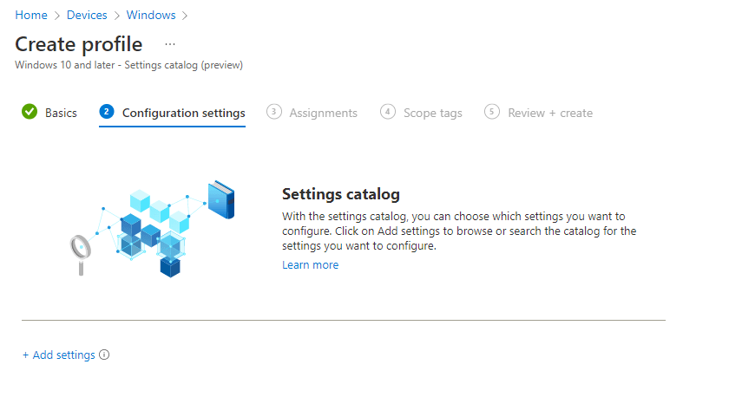Image resolution: width=729 pixels, height=410 pixels.
Task: Jump to the Review + create tab
Action: (x=550, y=113)
